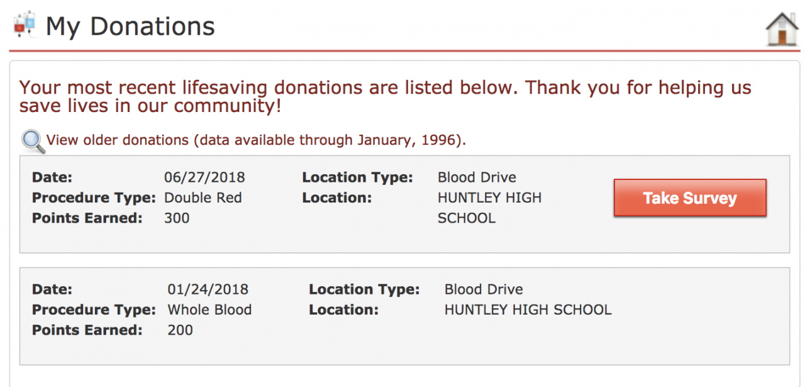The image size is (805, 387).
Task: Click Blood Drive in the January donation
Action: click(484, 289)
